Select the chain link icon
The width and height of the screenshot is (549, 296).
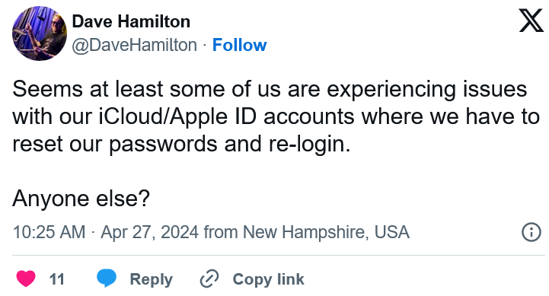tap(209, 278)
